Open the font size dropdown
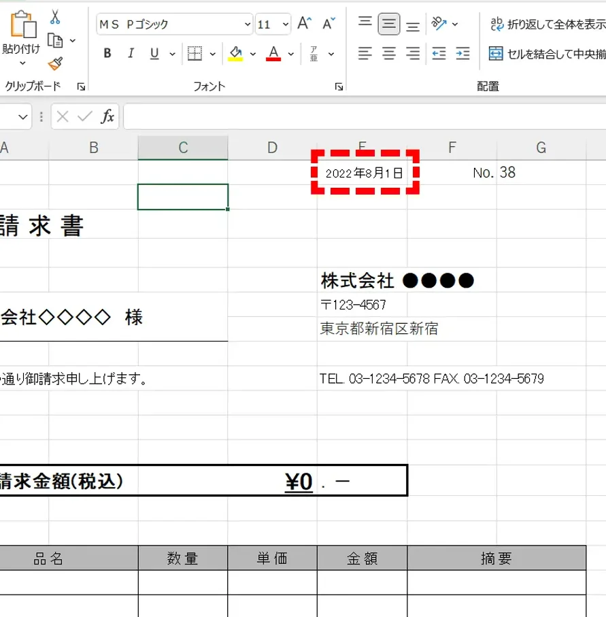 click(285, 24)
